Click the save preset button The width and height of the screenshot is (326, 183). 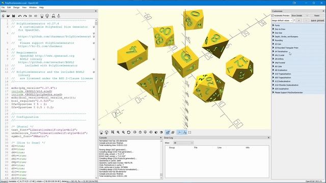pyautogui.click(x=317, y=20)
